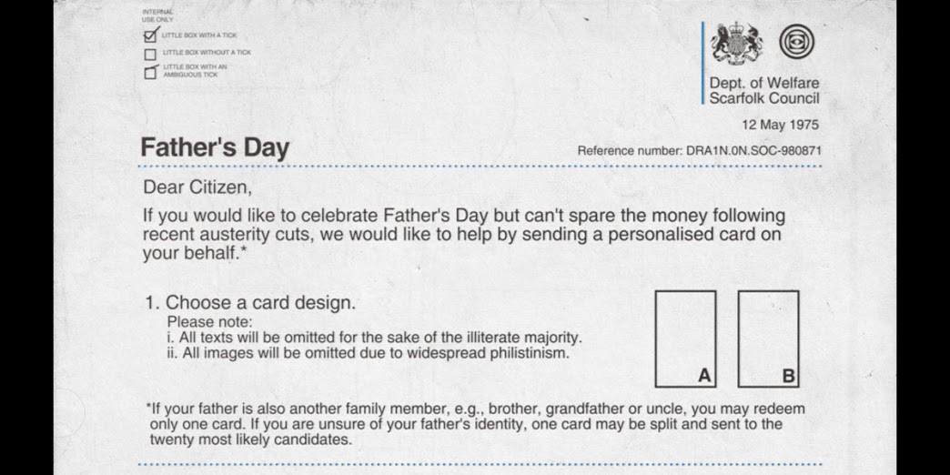Click the 'Choose a card design' step heading
The image size is (950, 475).
[249, 302]
